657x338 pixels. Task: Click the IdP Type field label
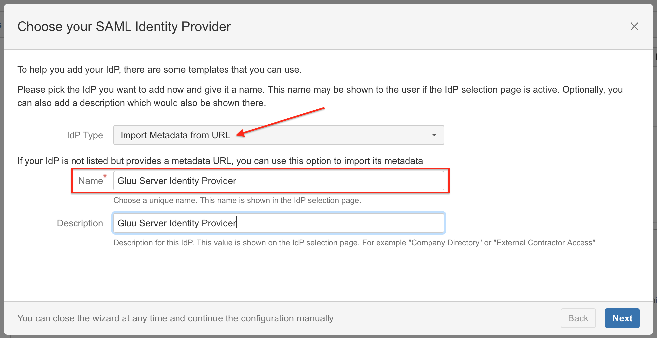click(x=85, y=135)
